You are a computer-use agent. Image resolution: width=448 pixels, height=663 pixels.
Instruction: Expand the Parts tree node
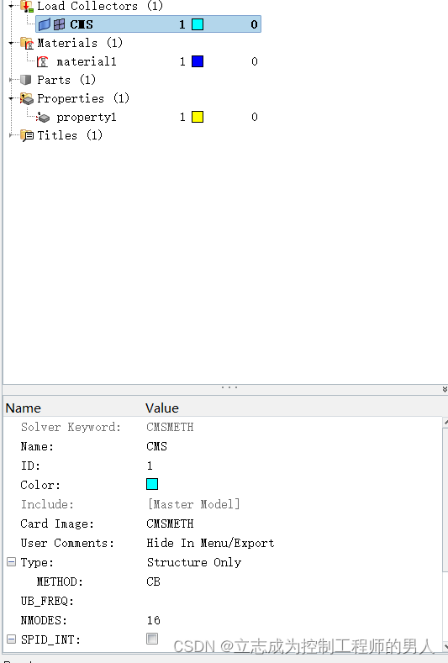[x=12, y=80]
